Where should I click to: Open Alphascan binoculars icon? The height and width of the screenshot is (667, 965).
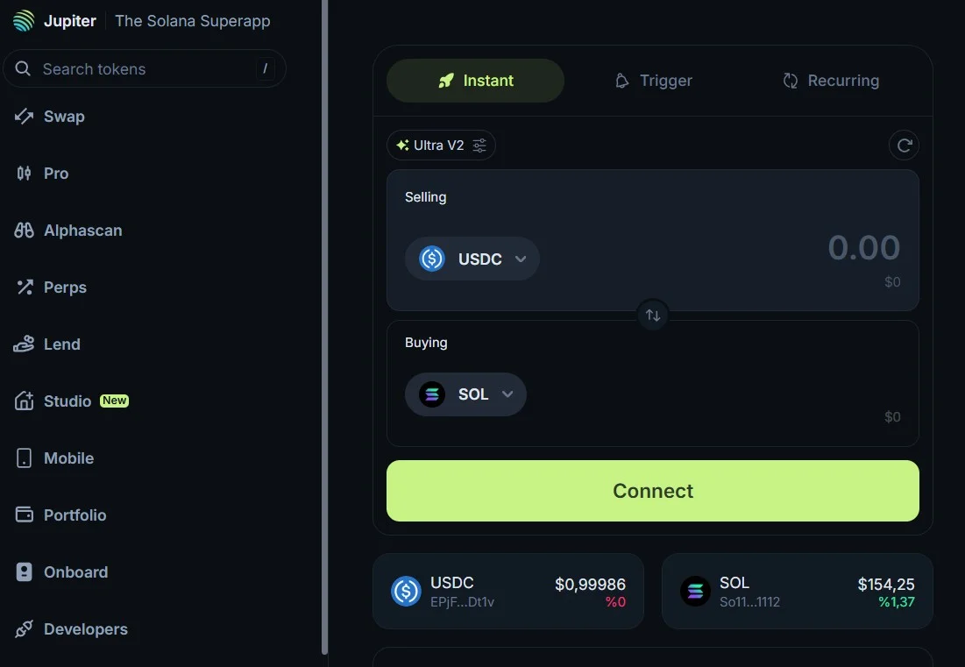pyautogui.click(x=24, y=231)
